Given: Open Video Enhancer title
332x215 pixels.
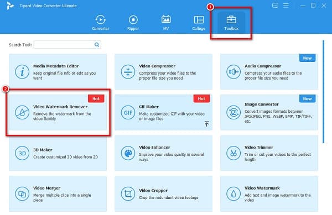Looking at the screenshot, I should (x=154, y=148).
